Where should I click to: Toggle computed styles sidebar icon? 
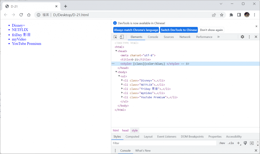252,143
